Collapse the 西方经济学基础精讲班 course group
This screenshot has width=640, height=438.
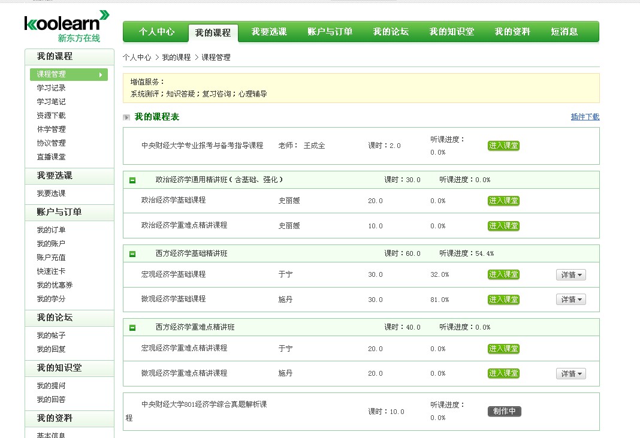(132, 254)
